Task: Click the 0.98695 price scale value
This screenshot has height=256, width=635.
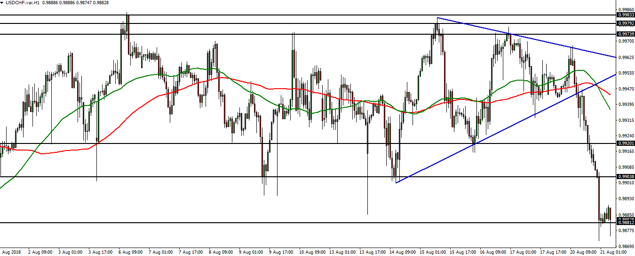Action: [x=627, y=247]
